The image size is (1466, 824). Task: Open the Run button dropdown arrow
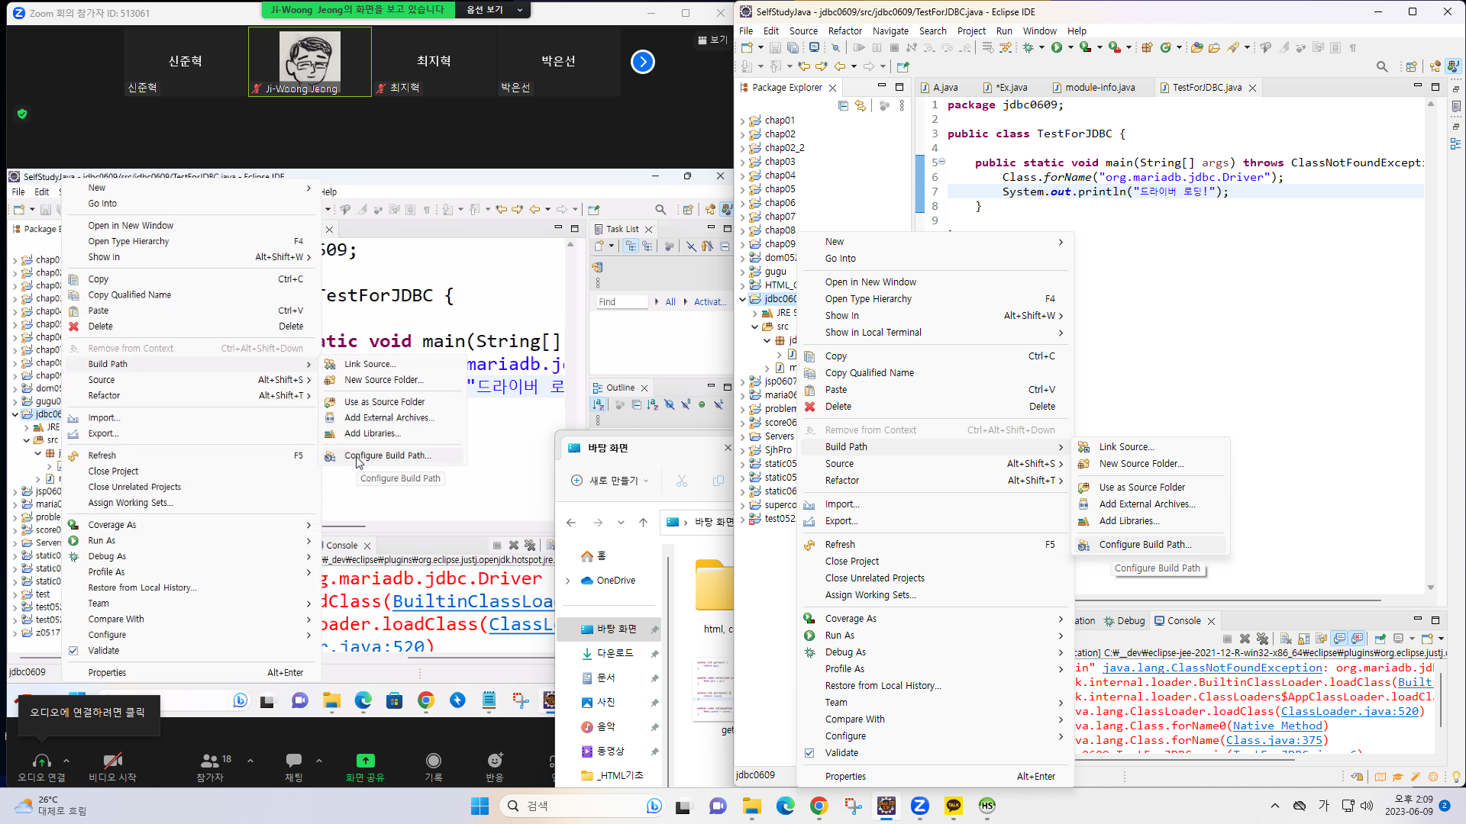click(1070, 47)
